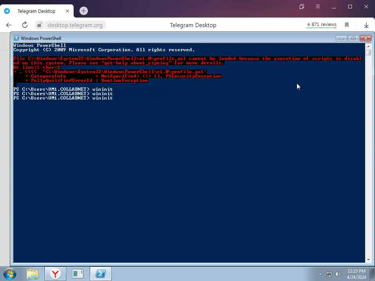This screenshot has height=281, width=375.
Task: Click the Copyright (C) 2009 Microsoft line
Action: tap(104, 50)
